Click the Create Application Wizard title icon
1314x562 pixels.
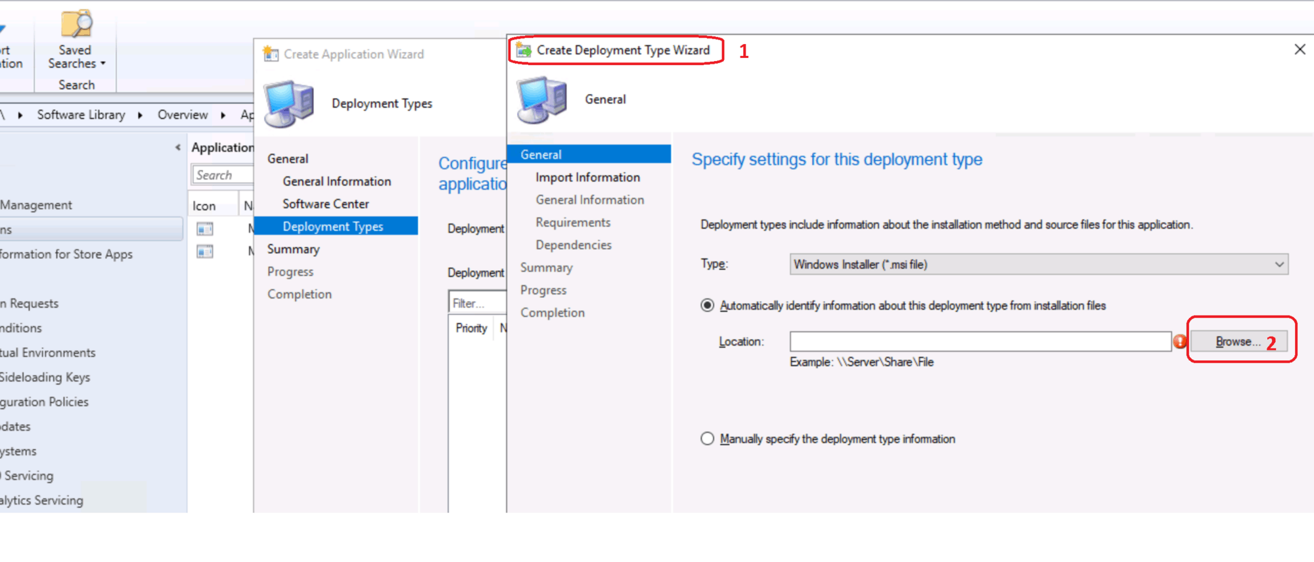271,54
